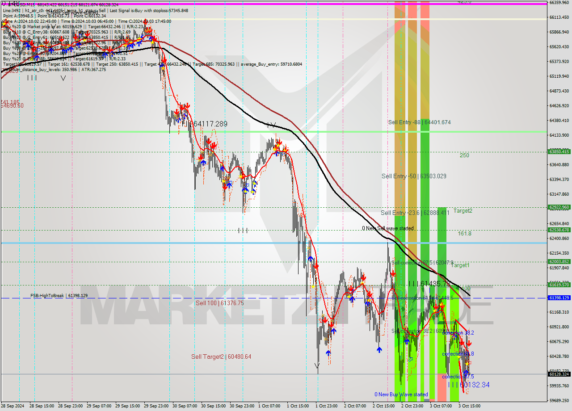Click the 'Sell Target2 | 60480.64' label

[221, 356]
